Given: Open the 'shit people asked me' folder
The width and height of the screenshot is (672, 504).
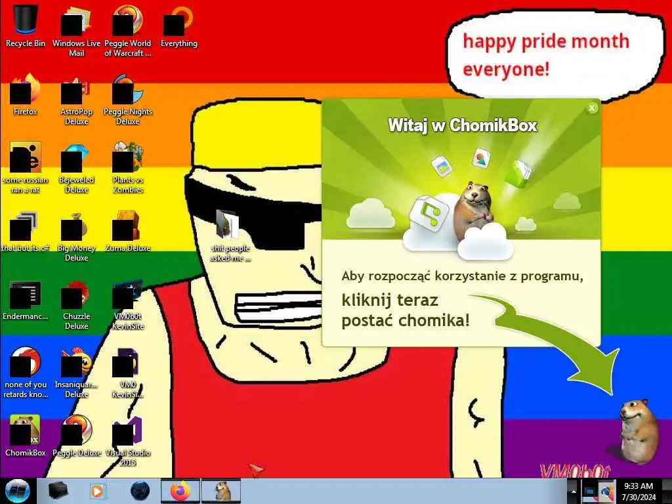Looking at the screenshot, I should pyautogui.click(x=230, y=236).
